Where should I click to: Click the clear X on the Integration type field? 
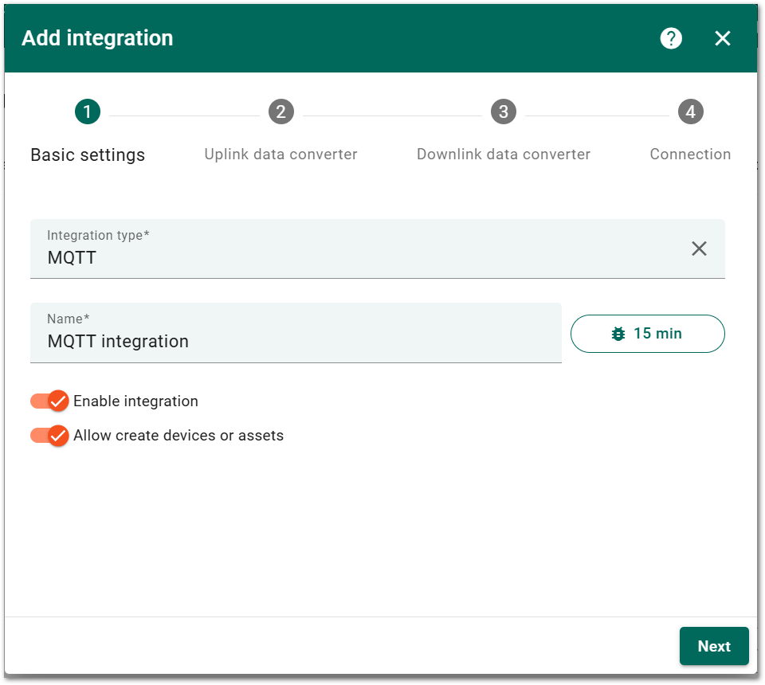[699, 249]
